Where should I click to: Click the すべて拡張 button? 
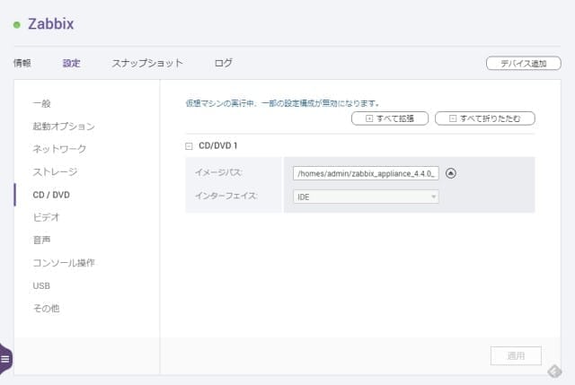[x=390, y=118]
